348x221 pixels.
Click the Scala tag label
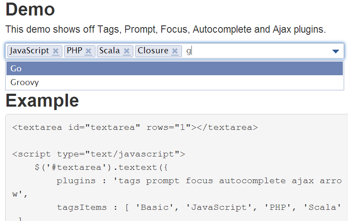click(109, 51)
